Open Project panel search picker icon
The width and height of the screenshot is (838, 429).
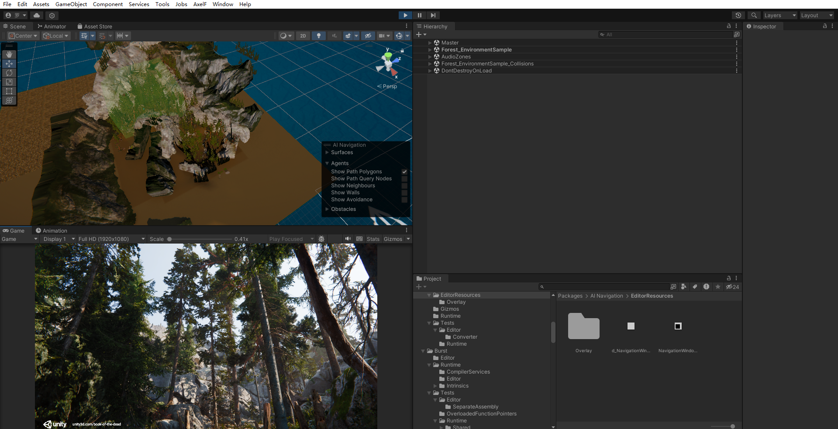[x=673, y=287]
